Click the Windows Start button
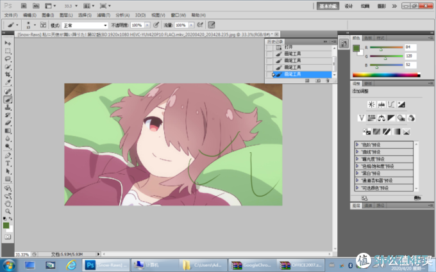 [8, 265]
